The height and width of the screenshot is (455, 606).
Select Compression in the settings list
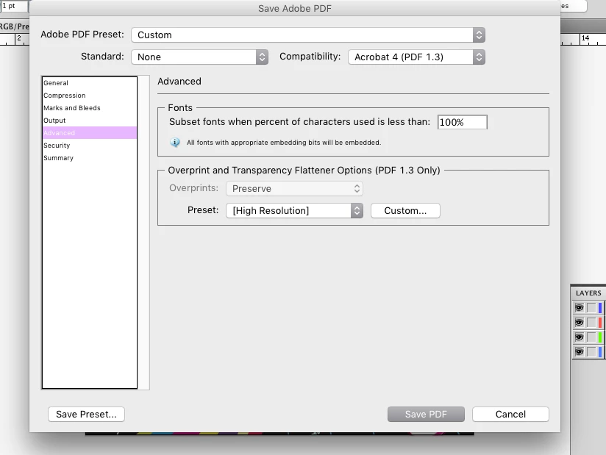tap(89, 96)
